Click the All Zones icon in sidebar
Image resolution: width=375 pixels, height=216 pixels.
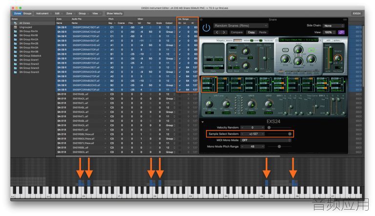[15, 23]
